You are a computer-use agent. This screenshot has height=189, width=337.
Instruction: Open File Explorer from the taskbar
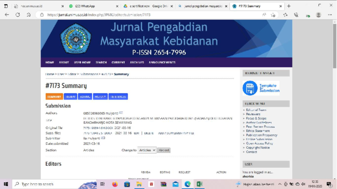pyautogui.click(x=139, y=184)
